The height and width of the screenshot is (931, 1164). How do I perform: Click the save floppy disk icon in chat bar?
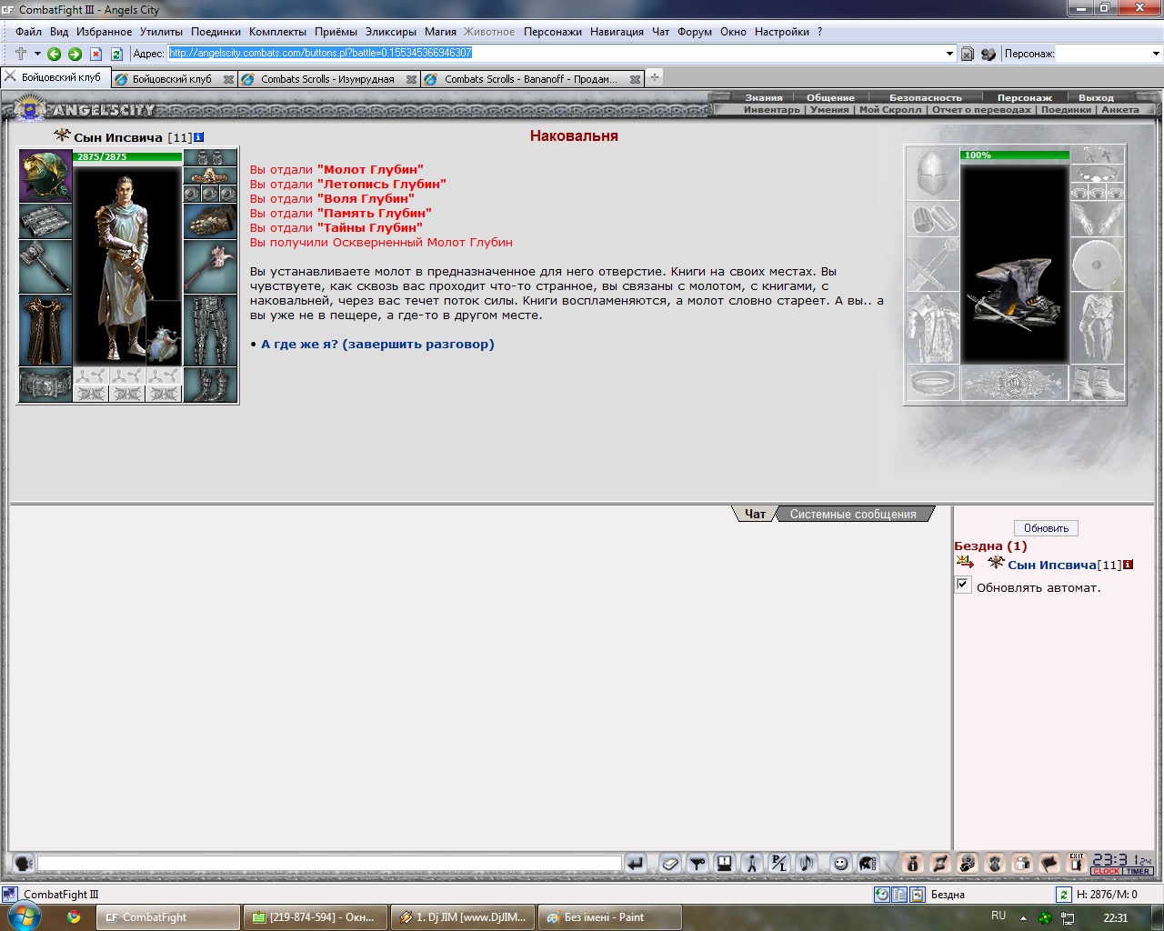click(x=725, y=864)
